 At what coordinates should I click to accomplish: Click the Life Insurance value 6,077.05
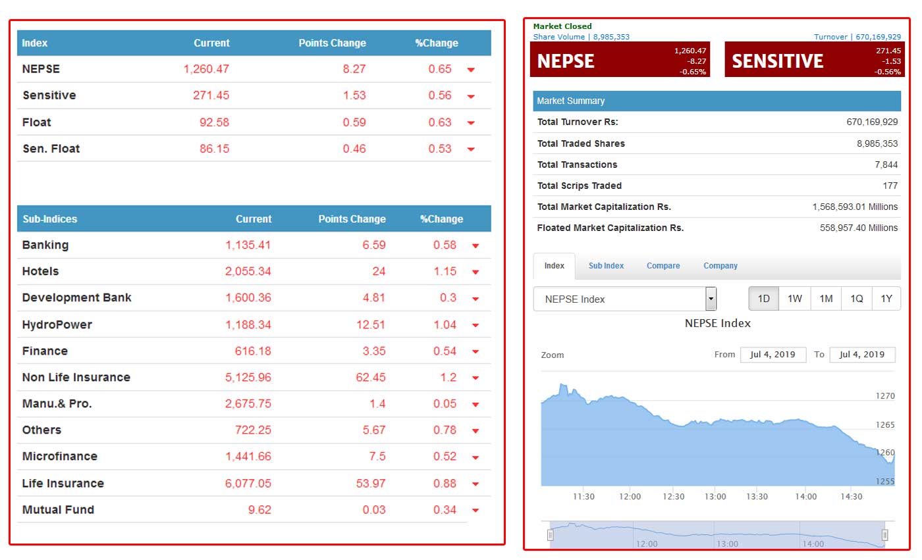coord(248,483)
